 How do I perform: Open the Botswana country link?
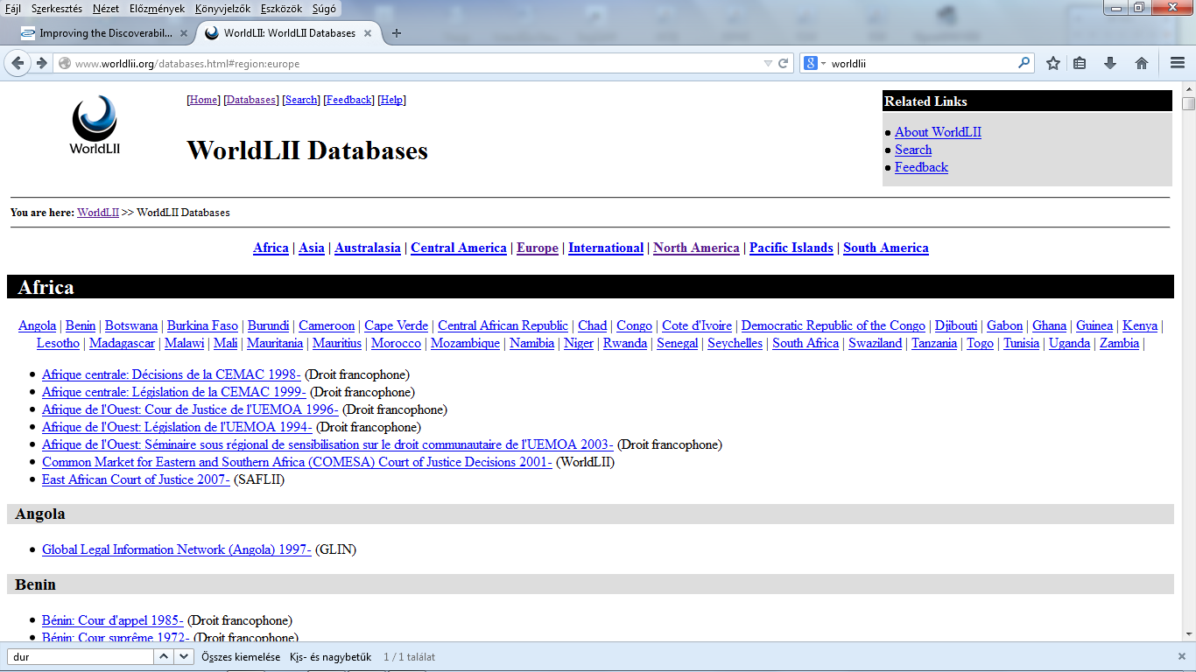pos(131,325)
